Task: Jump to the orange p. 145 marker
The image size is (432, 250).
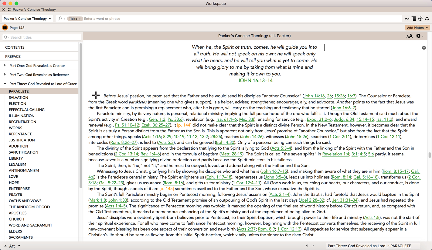Action: coord(167,189)
